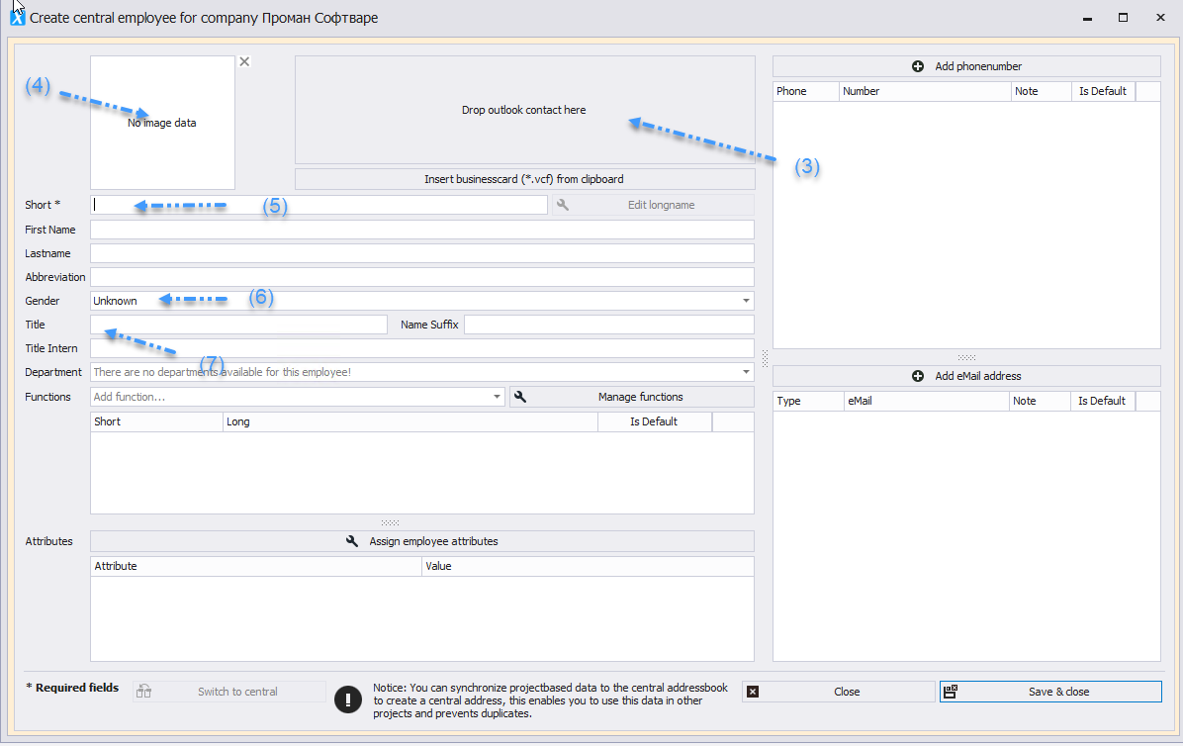The image size is (1183, 746).
Task: Click the Manage functions button
Action: coord(632,397)
